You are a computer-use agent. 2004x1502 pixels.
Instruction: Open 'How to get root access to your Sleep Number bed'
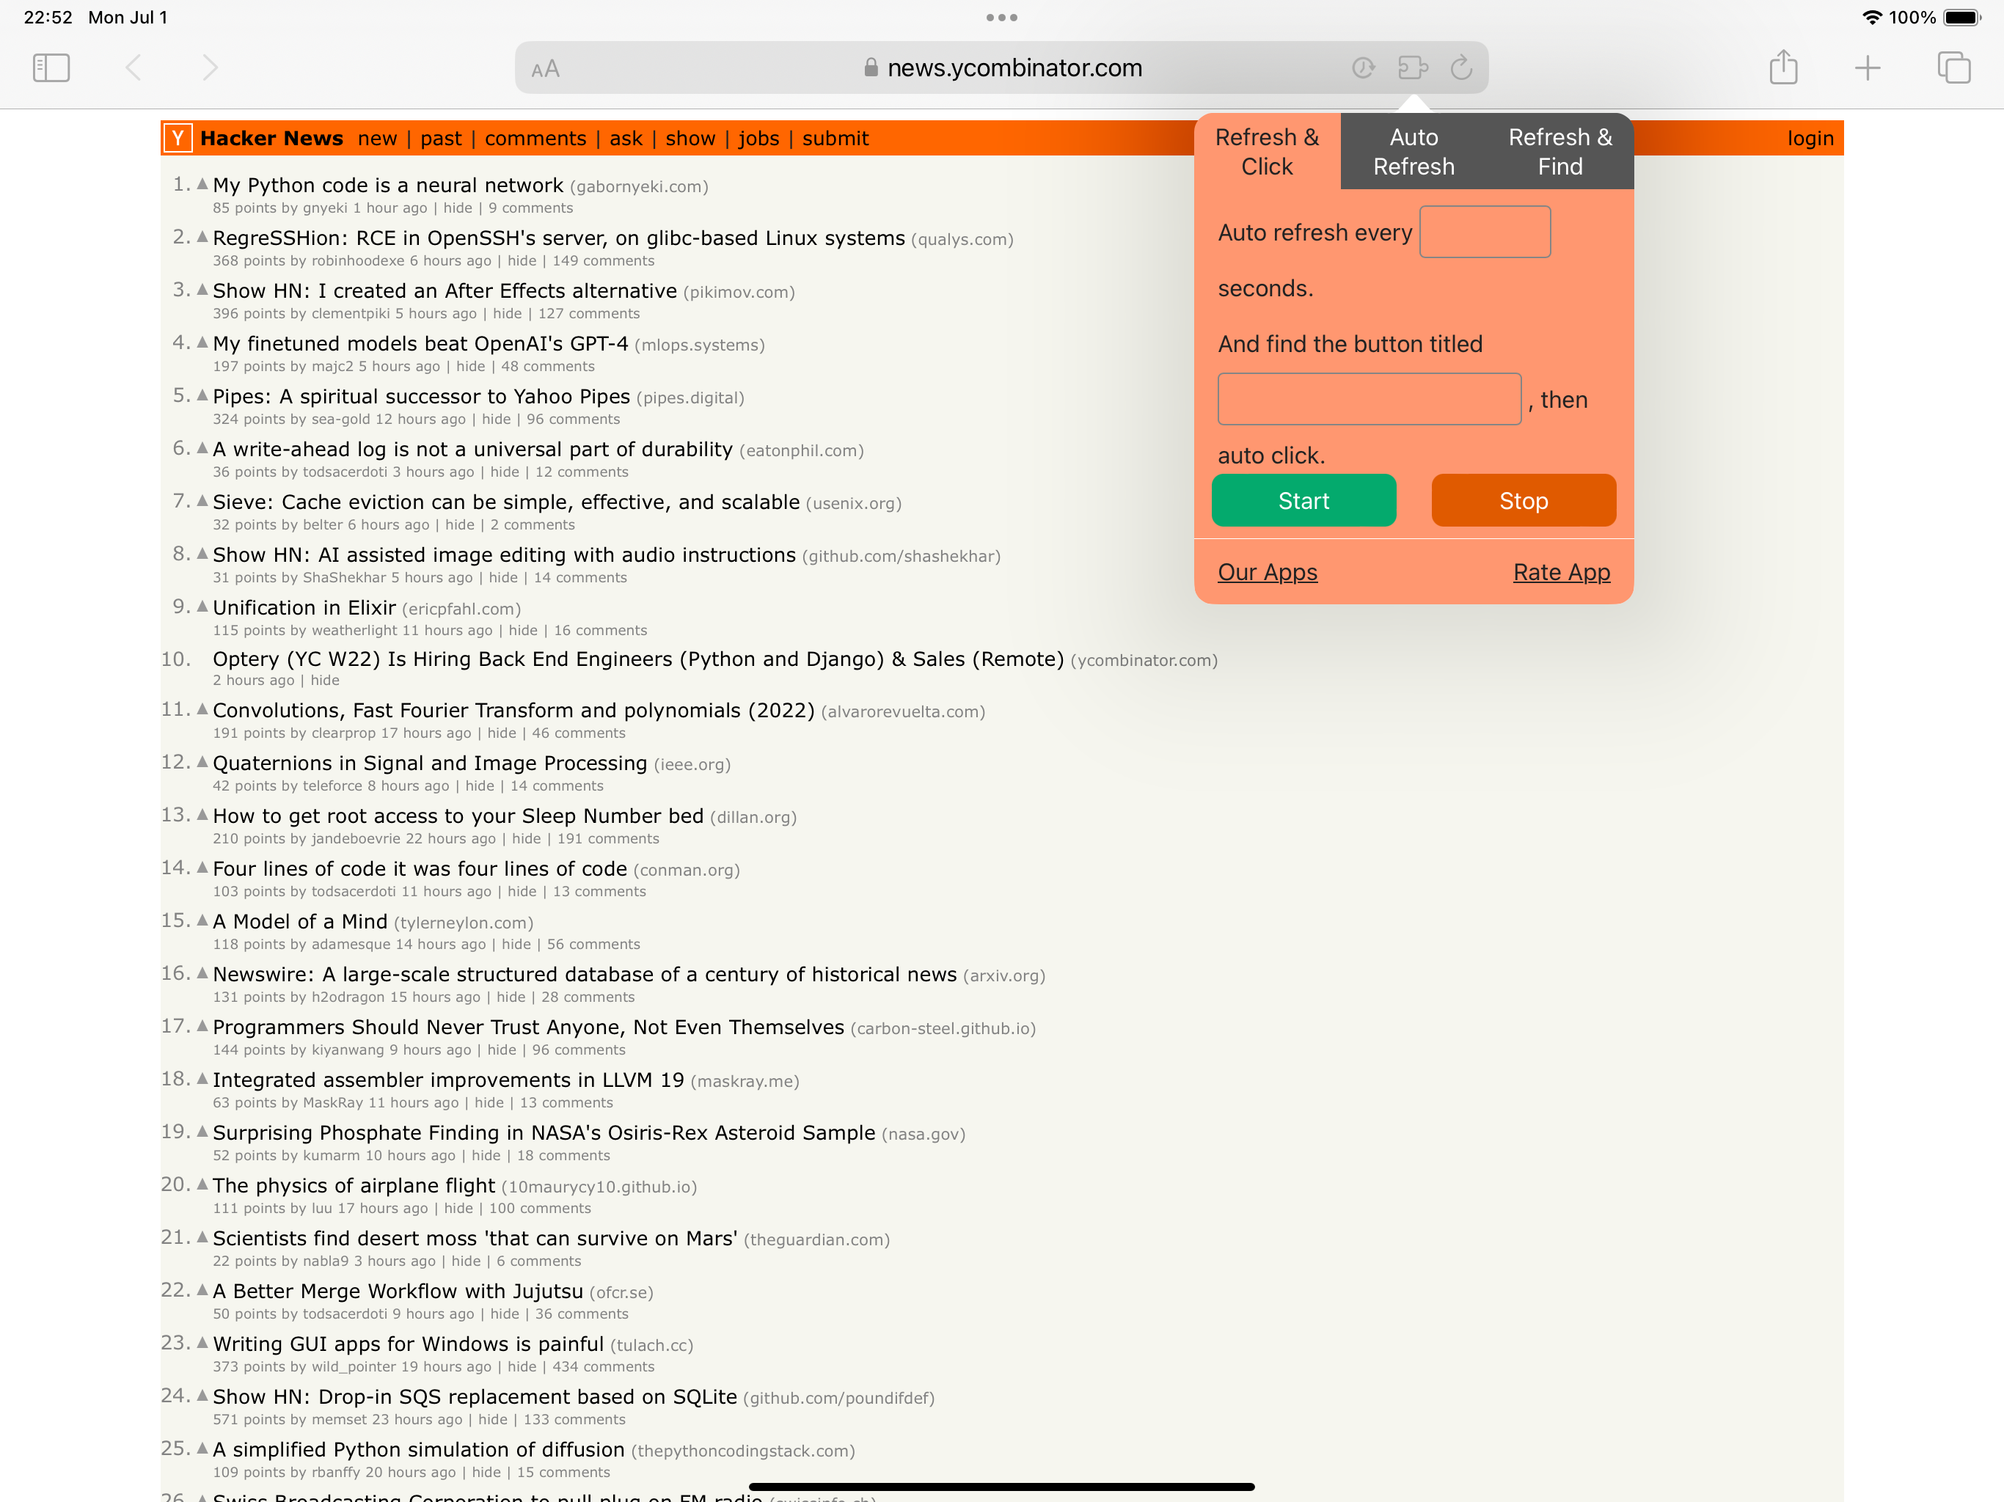[458, 816]
